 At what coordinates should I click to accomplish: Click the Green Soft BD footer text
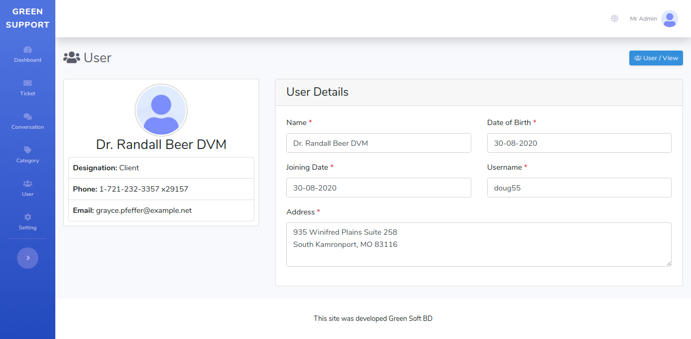tap(412, 318)
